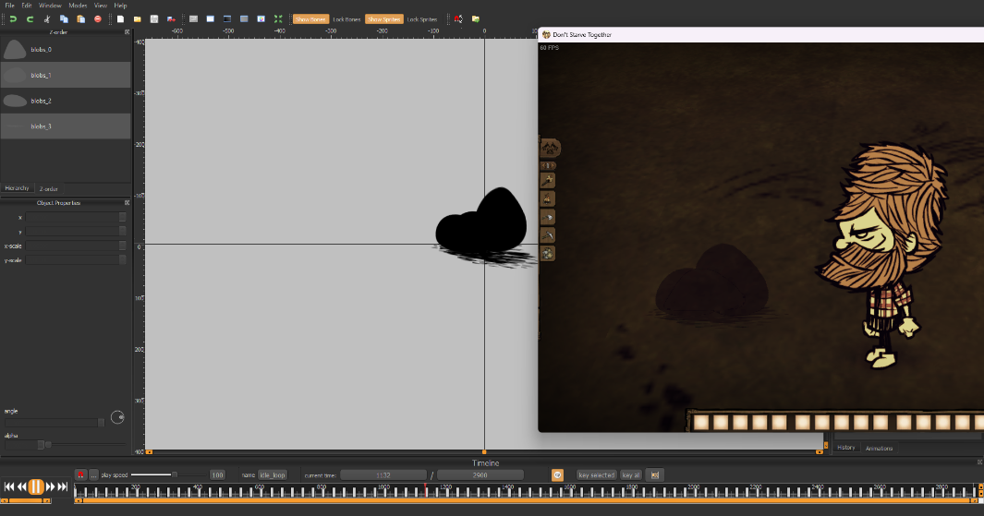Switch to the Hierarchy tab
984x516 pixels.
18,187
